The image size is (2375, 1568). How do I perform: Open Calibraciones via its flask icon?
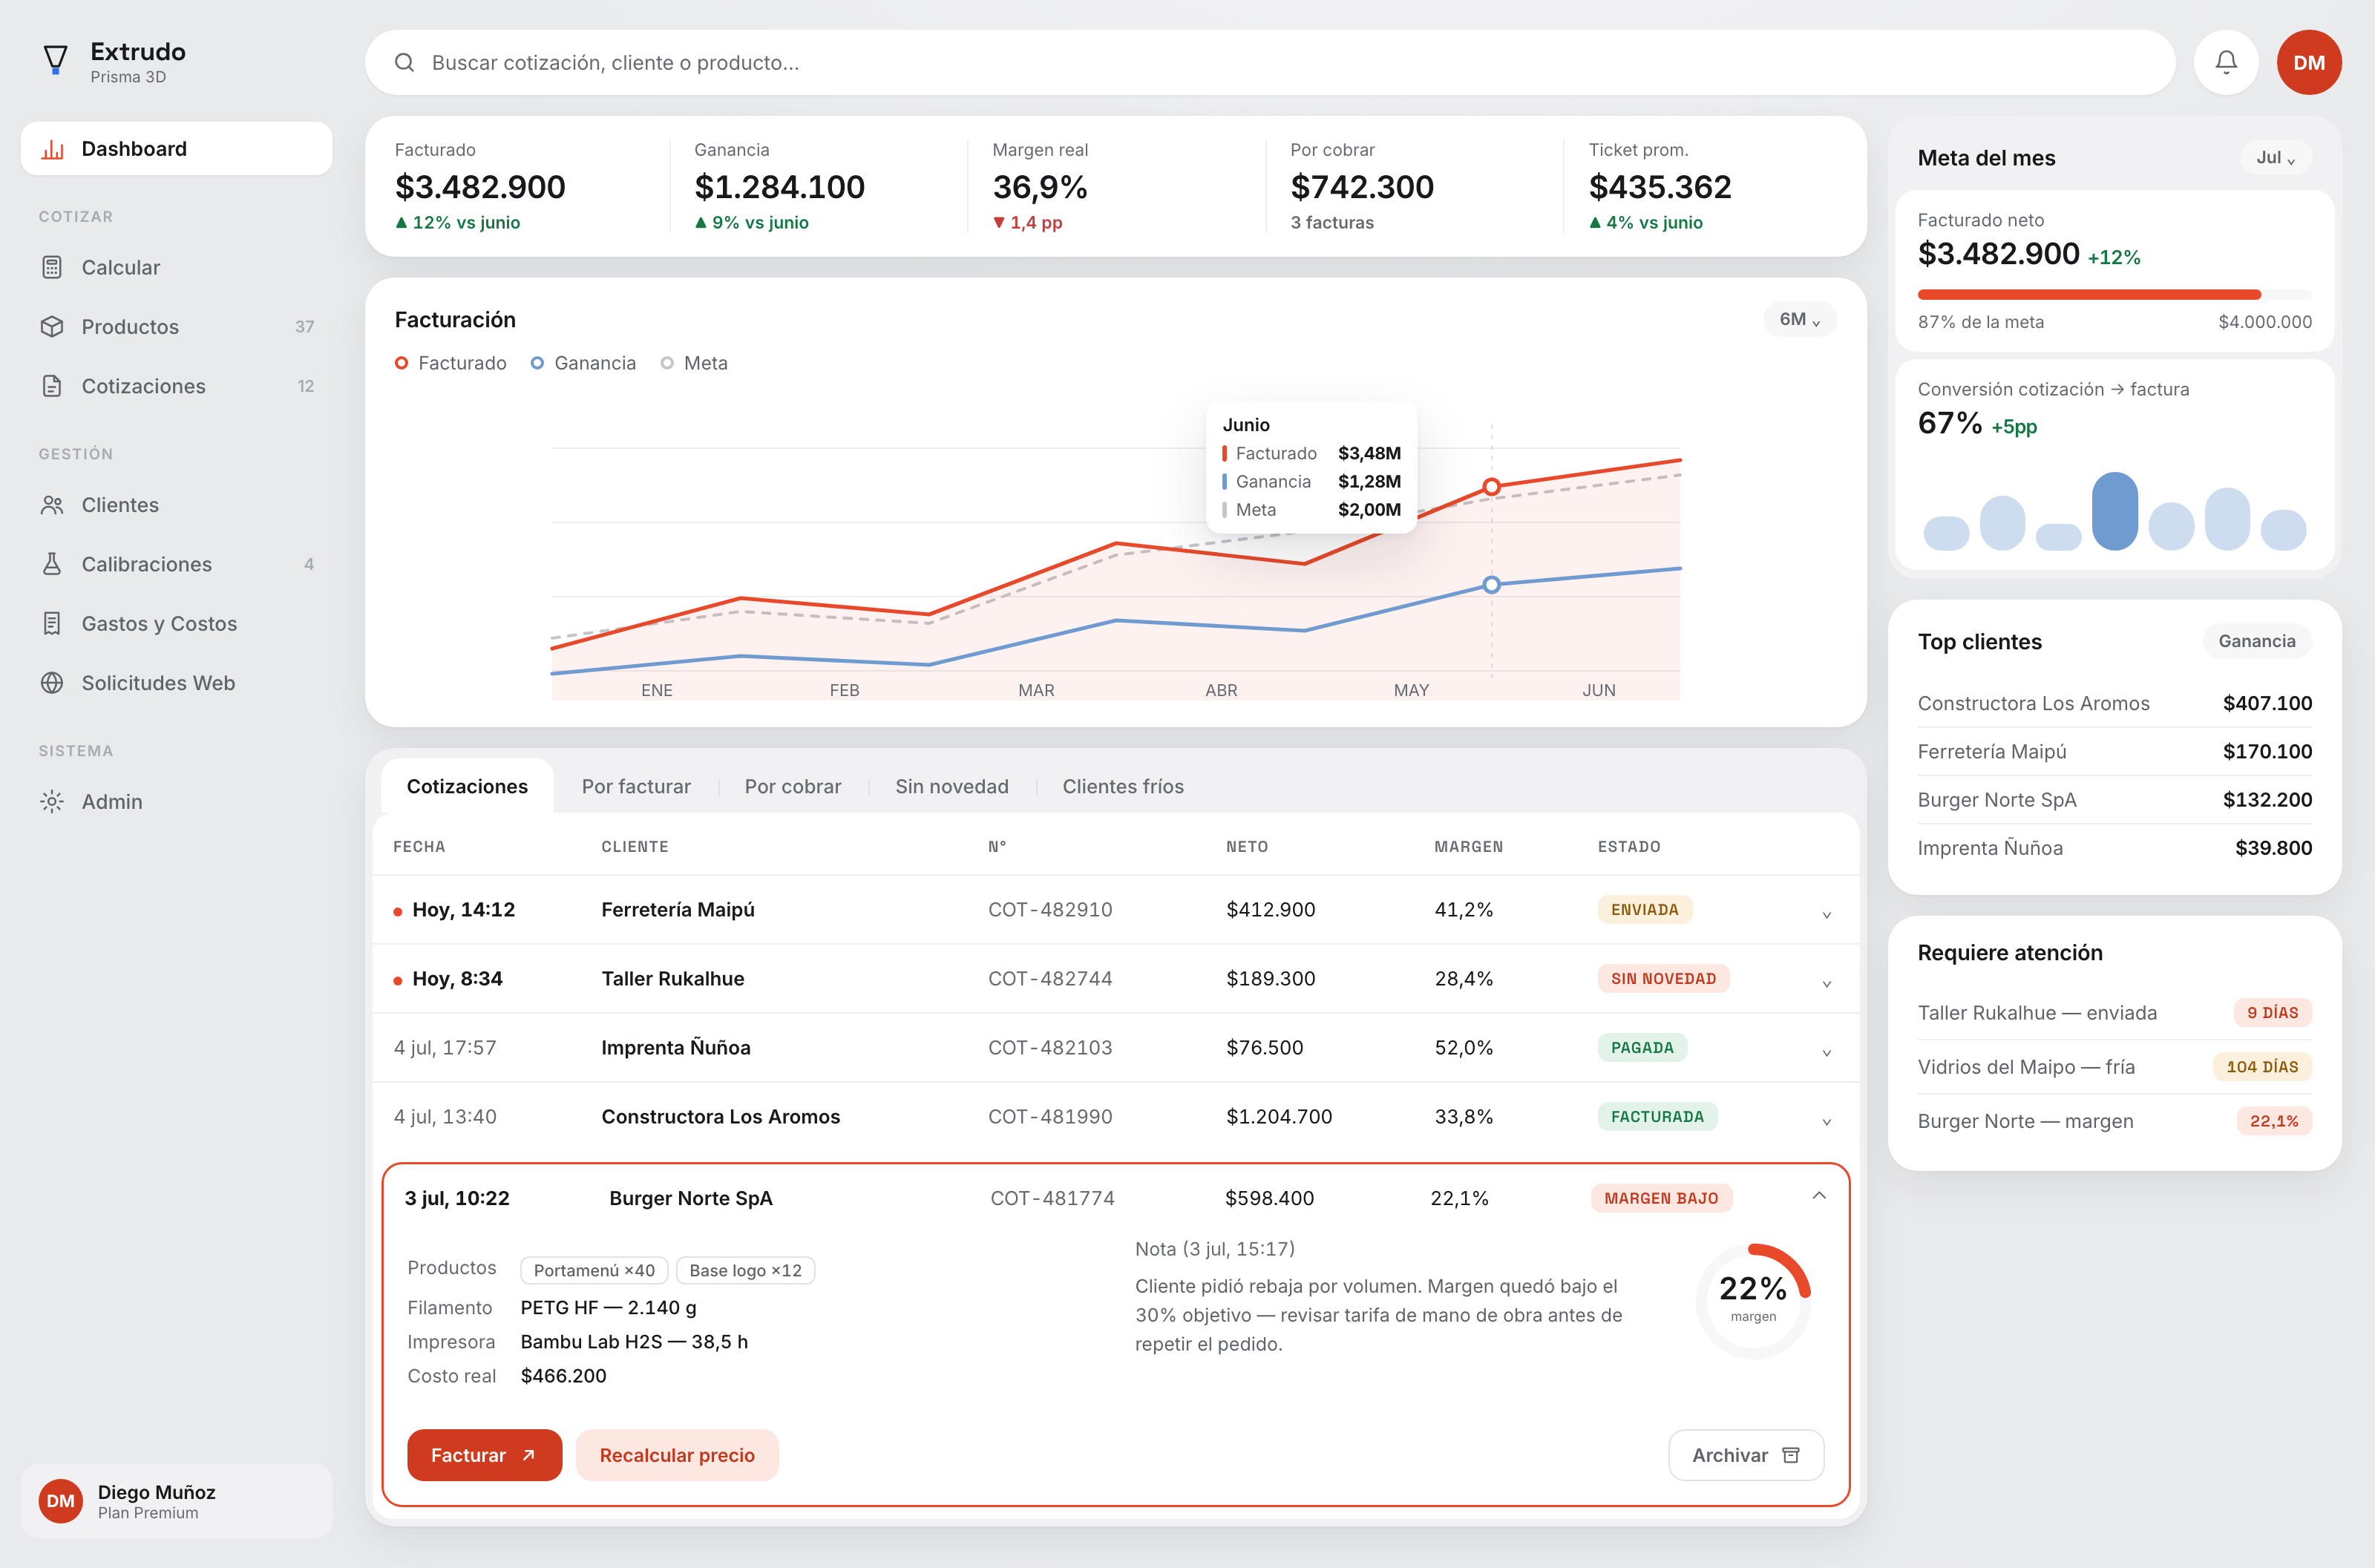tap(52, 564)
